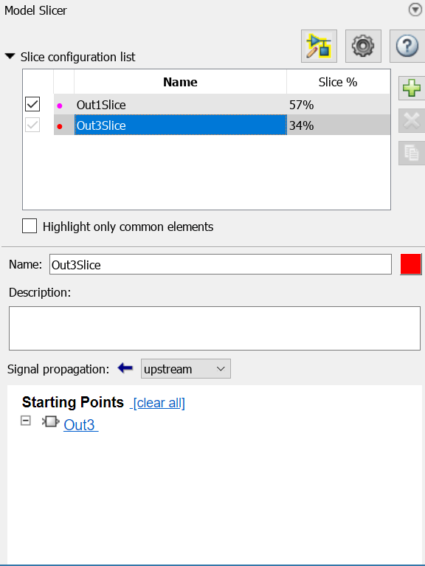Screen dimensions: 425x566
Task: Duplicate the selected slice configuration
Action: click(x=412, y=153)
